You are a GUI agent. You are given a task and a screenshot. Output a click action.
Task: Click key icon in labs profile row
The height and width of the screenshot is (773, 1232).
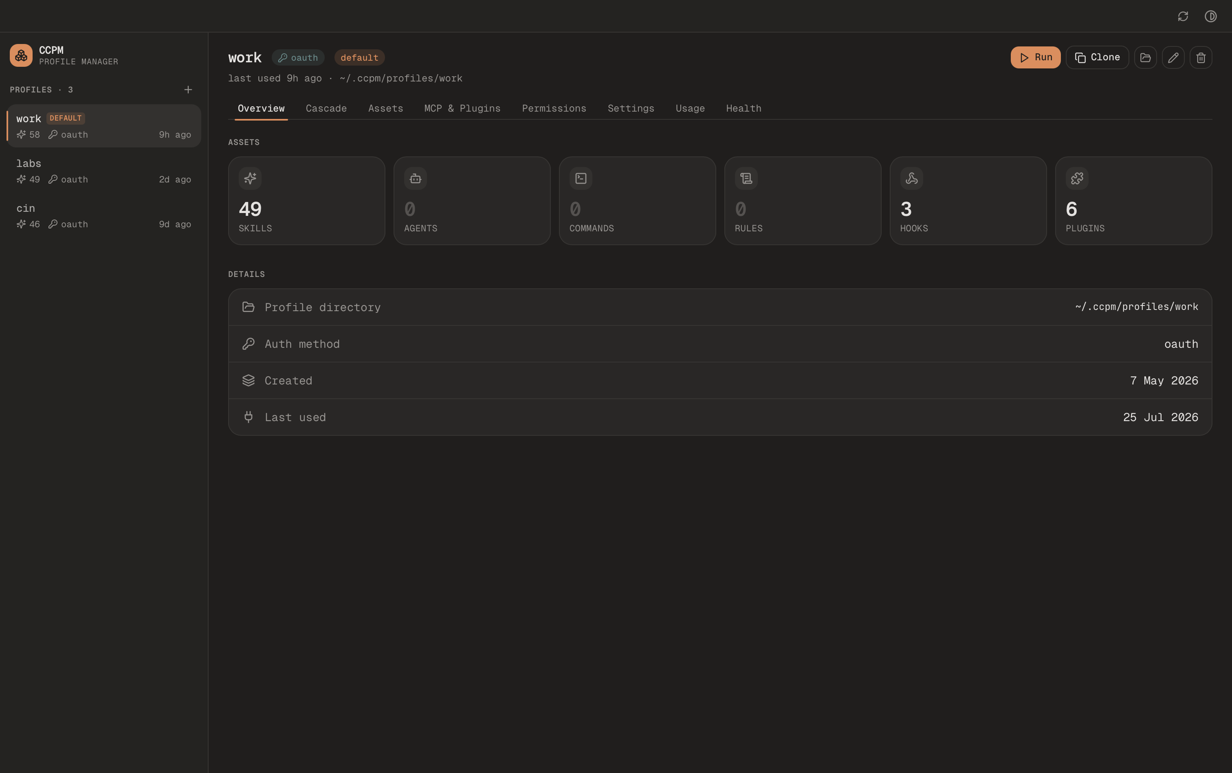click(53, 180)
